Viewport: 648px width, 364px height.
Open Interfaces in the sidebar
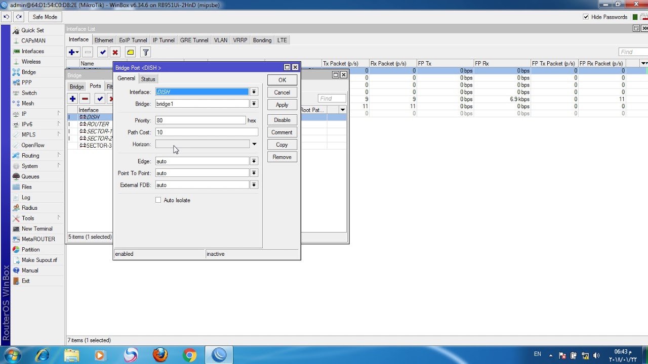(x=32, y=51)
